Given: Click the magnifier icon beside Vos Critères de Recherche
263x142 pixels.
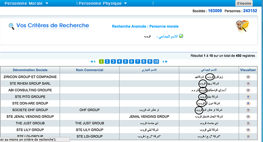Looking at the screenshot, I should pos(11,26).
